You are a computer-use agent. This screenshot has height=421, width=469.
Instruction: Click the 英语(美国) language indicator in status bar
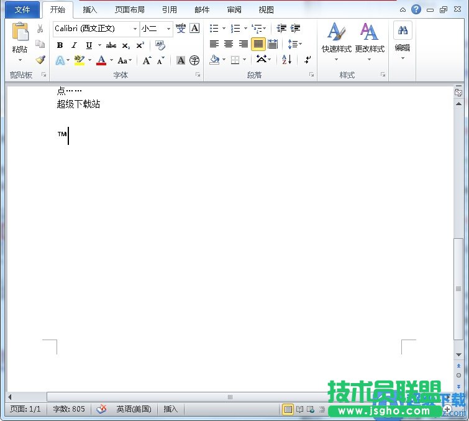point(134,409)
